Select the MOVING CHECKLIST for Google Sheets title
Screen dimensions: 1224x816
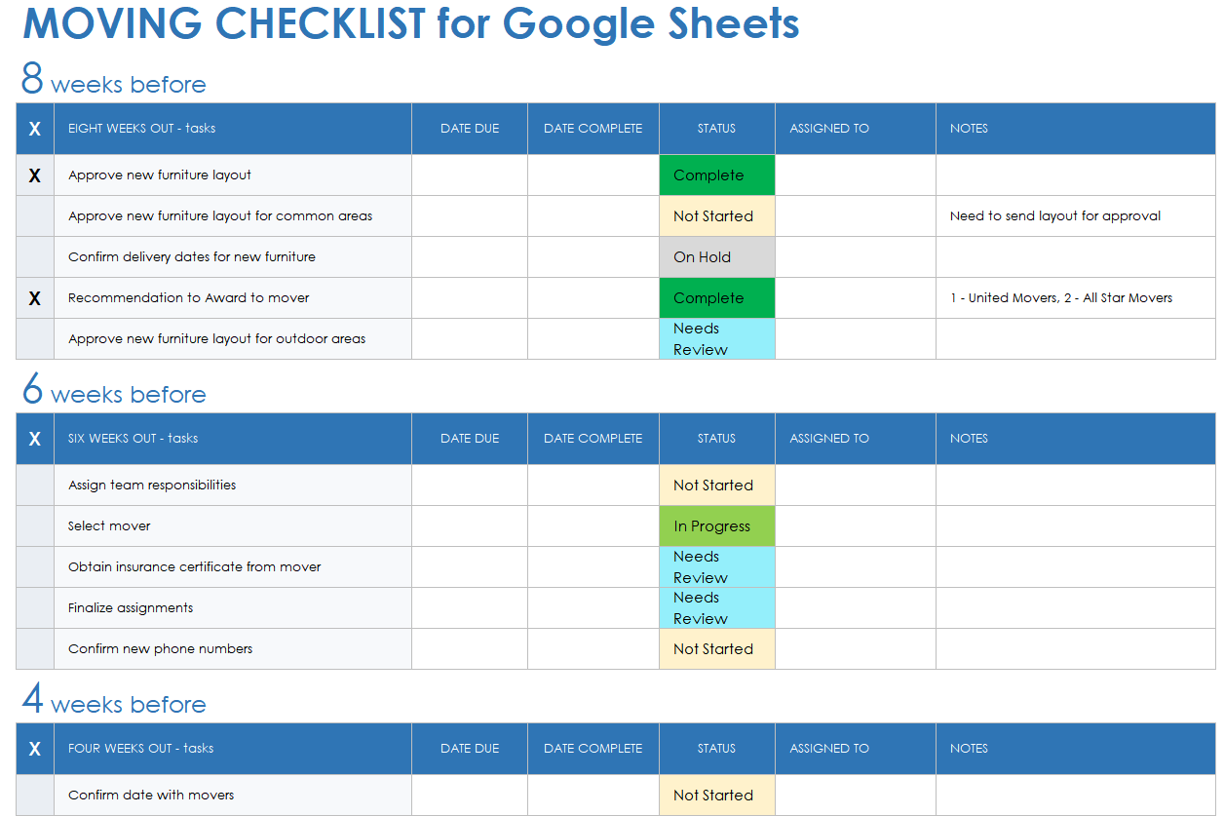410,23
